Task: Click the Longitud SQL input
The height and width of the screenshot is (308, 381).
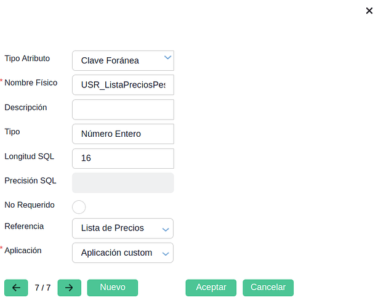Action: pyautogui.click(x=123, y=158)
